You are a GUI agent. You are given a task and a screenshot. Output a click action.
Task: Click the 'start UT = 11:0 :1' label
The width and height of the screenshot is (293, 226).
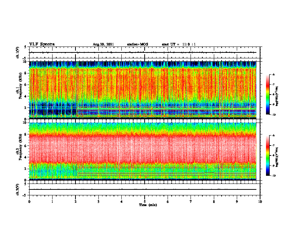[x=179, y=44]
